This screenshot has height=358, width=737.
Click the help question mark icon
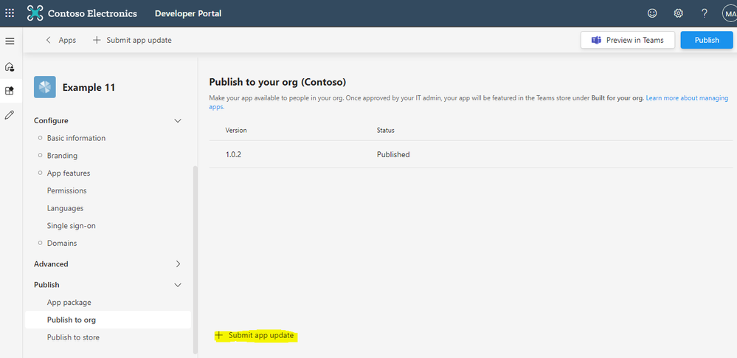[x=705, y=13]
